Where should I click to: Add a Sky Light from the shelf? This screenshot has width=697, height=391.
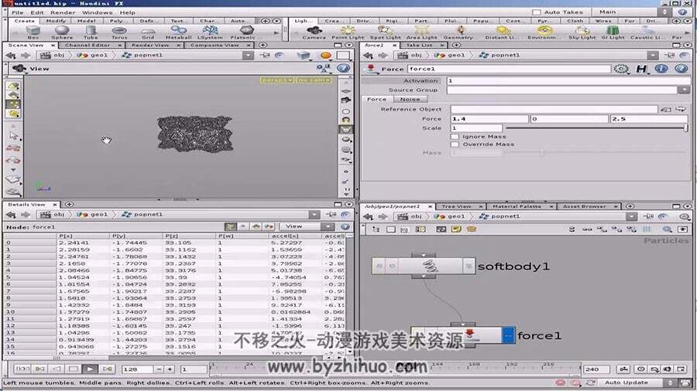582,32
